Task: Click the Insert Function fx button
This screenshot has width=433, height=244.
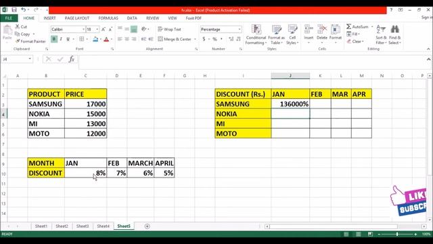Action: point(72,59)
